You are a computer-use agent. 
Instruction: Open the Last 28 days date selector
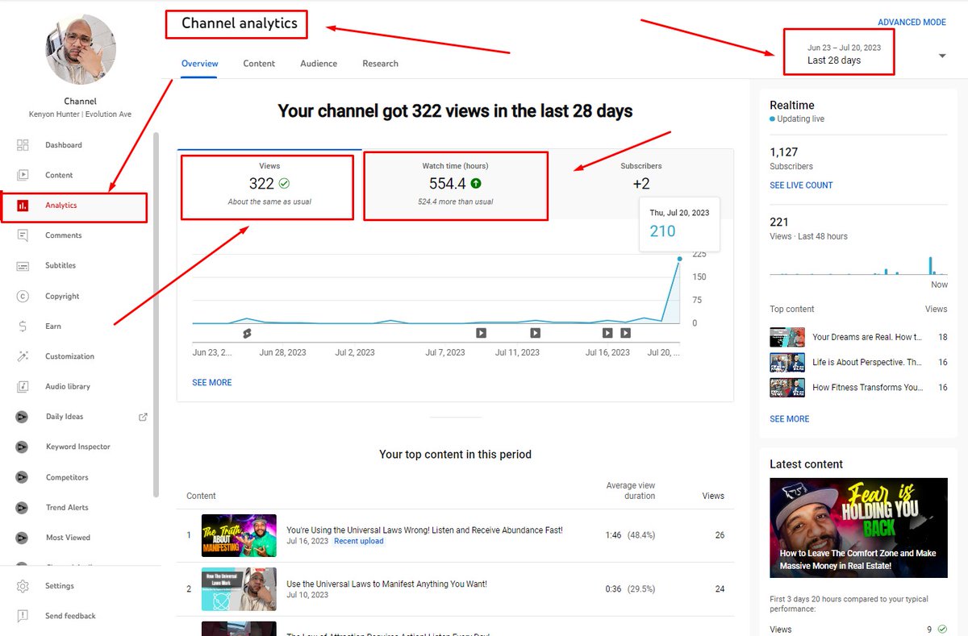(x=839, y=54)
